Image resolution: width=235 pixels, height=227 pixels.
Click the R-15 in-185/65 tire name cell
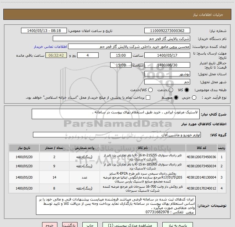(x=143, y=166)
